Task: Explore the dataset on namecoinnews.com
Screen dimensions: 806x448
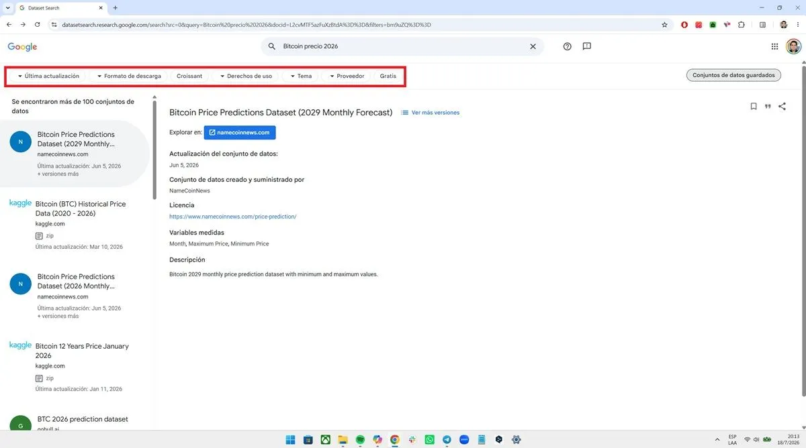Action: 240,132
